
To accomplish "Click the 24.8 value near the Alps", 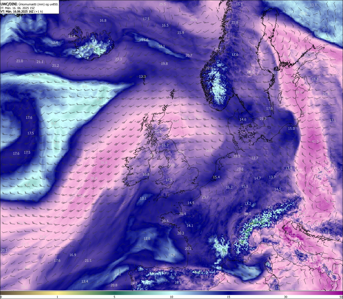I will coord(269,207).
